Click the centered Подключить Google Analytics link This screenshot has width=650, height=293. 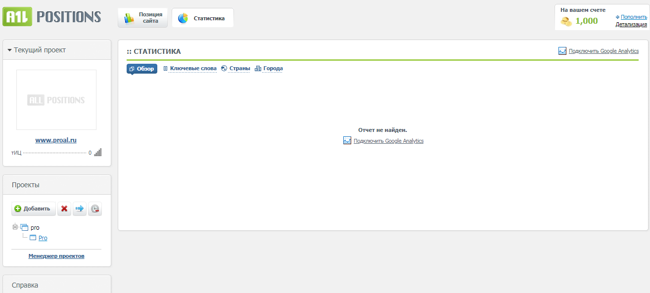pos(388,141)
